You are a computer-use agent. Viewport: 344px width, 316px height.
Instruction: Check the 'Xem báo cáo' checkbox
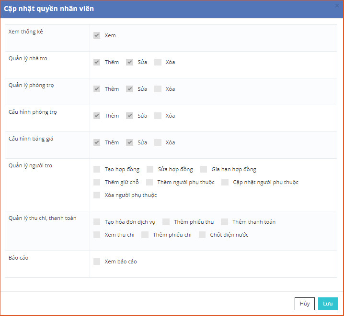pyautogui.click(x=97, y=262)
